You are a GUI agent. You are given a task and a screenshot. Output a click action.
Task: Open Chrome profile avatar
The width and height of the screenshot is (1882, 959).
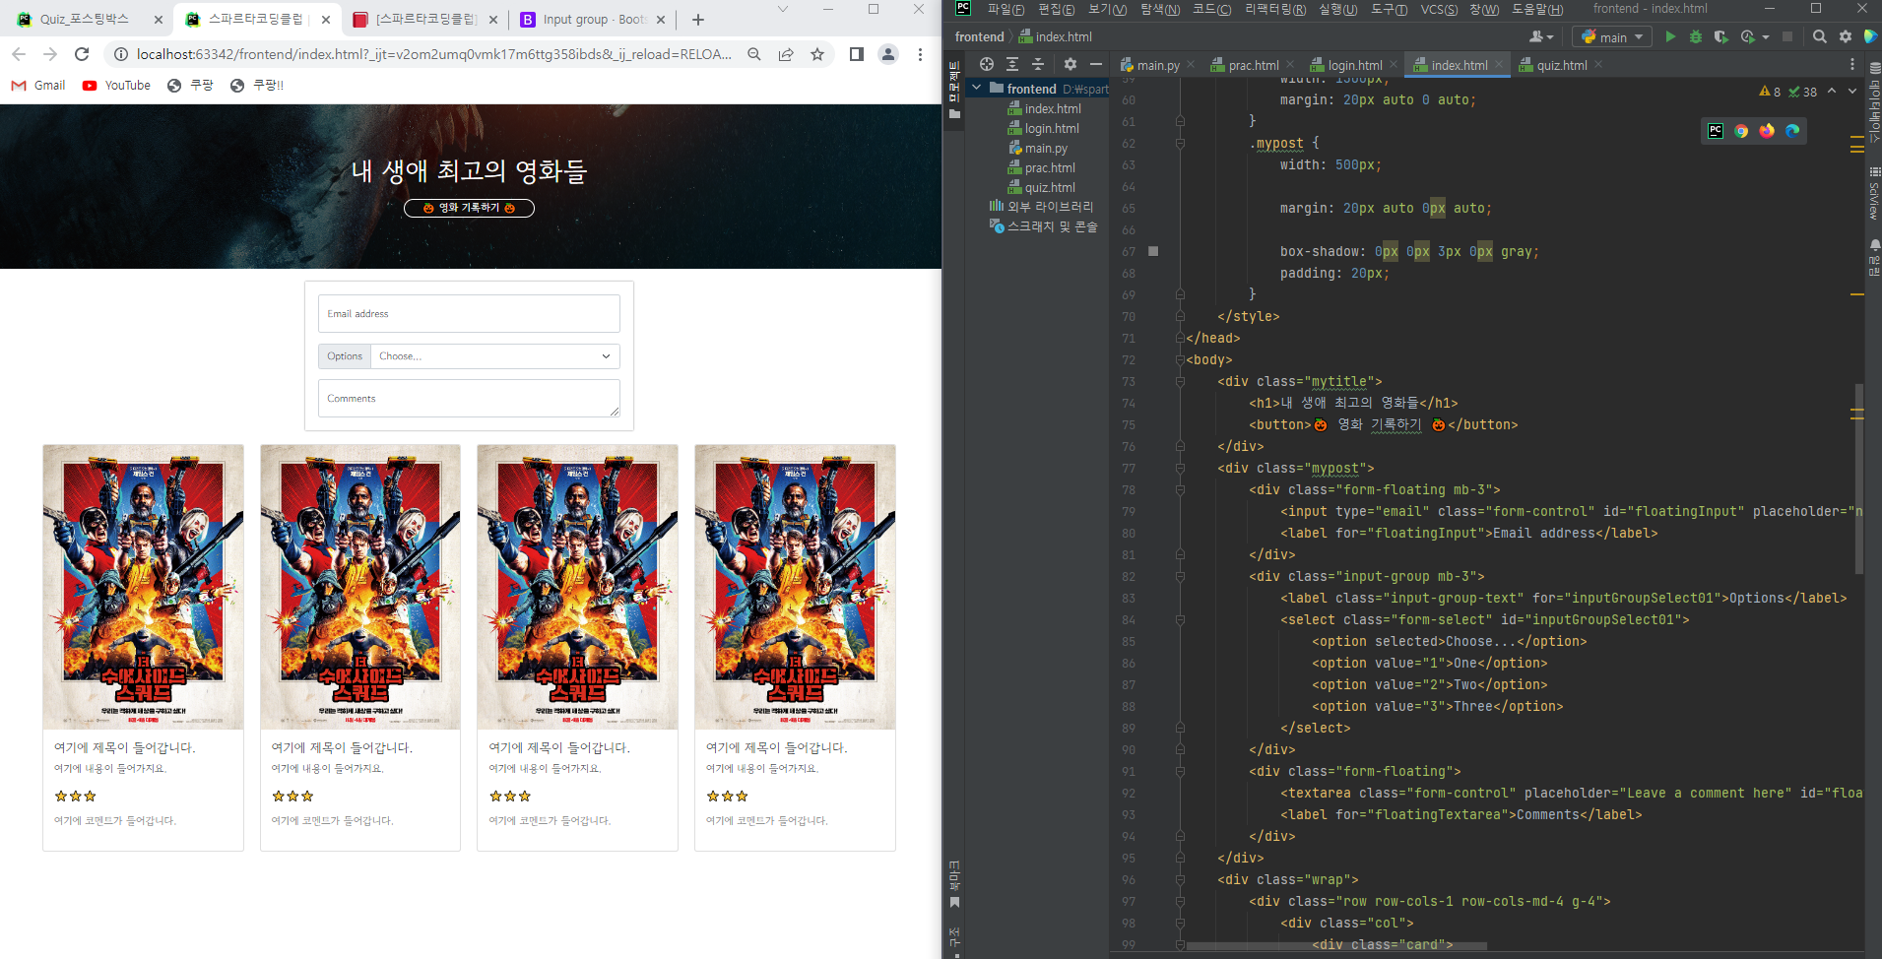pyautogui.click(x=888, y=54)
